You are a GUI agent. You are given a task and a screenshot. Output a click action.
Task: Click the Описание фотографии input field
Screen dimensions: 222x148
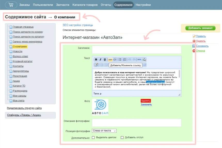(137, 123)
